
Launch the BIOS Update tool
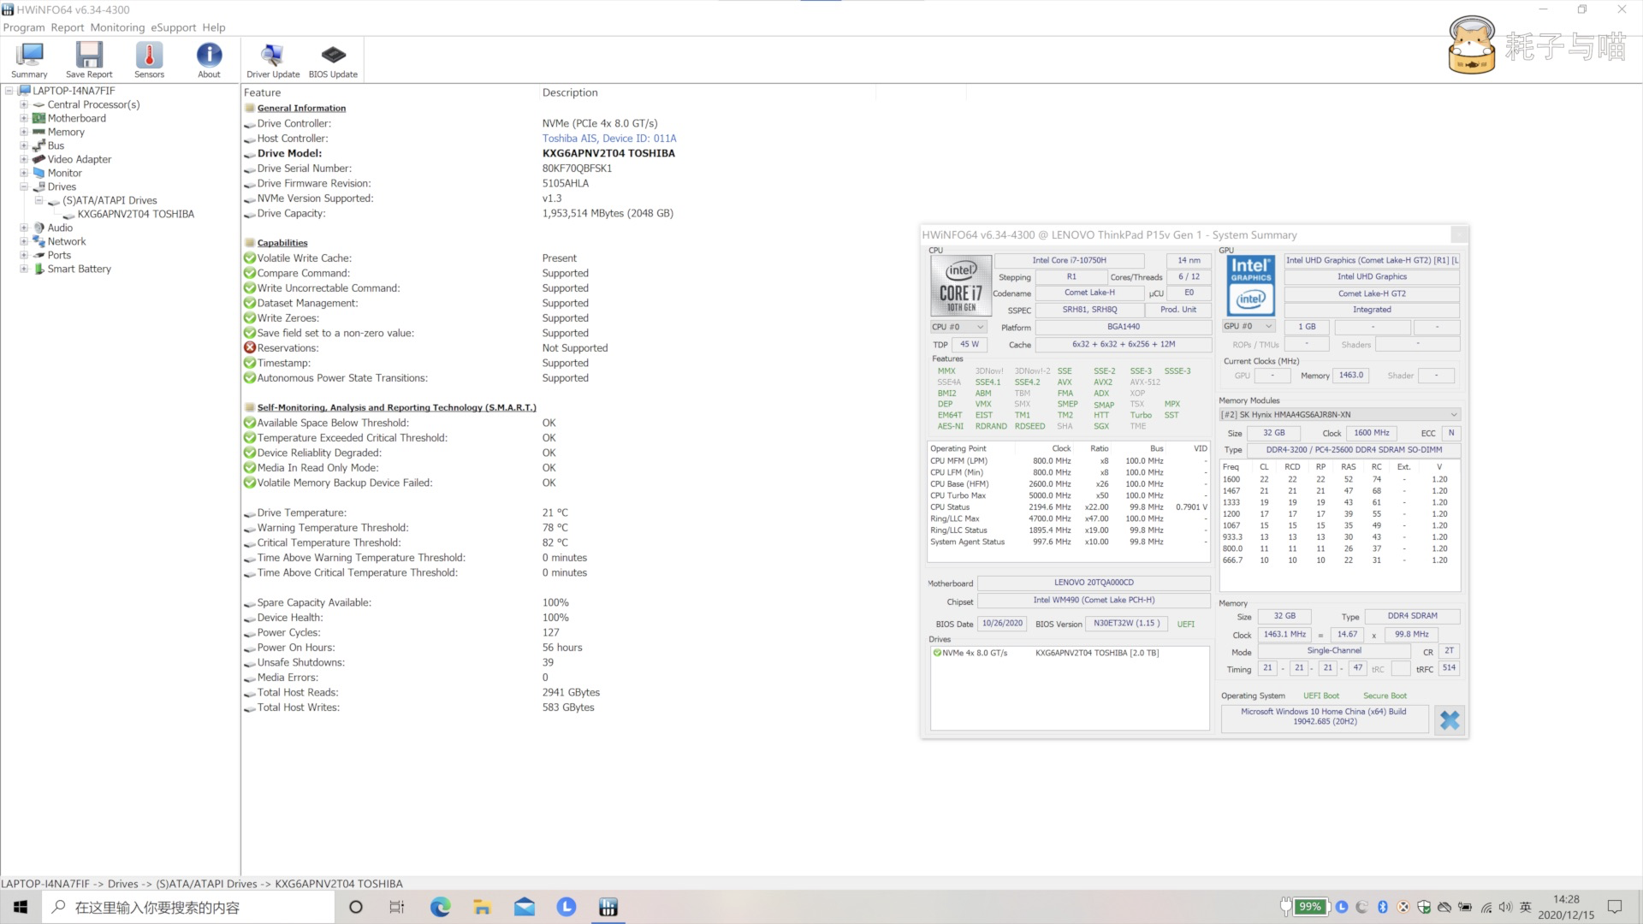333,61
